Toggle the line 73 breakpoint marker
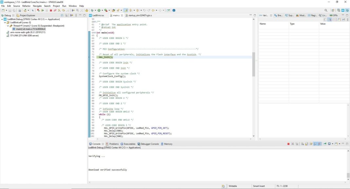The height and width of the screenshot is (189, 350). (x=89, y=57)
